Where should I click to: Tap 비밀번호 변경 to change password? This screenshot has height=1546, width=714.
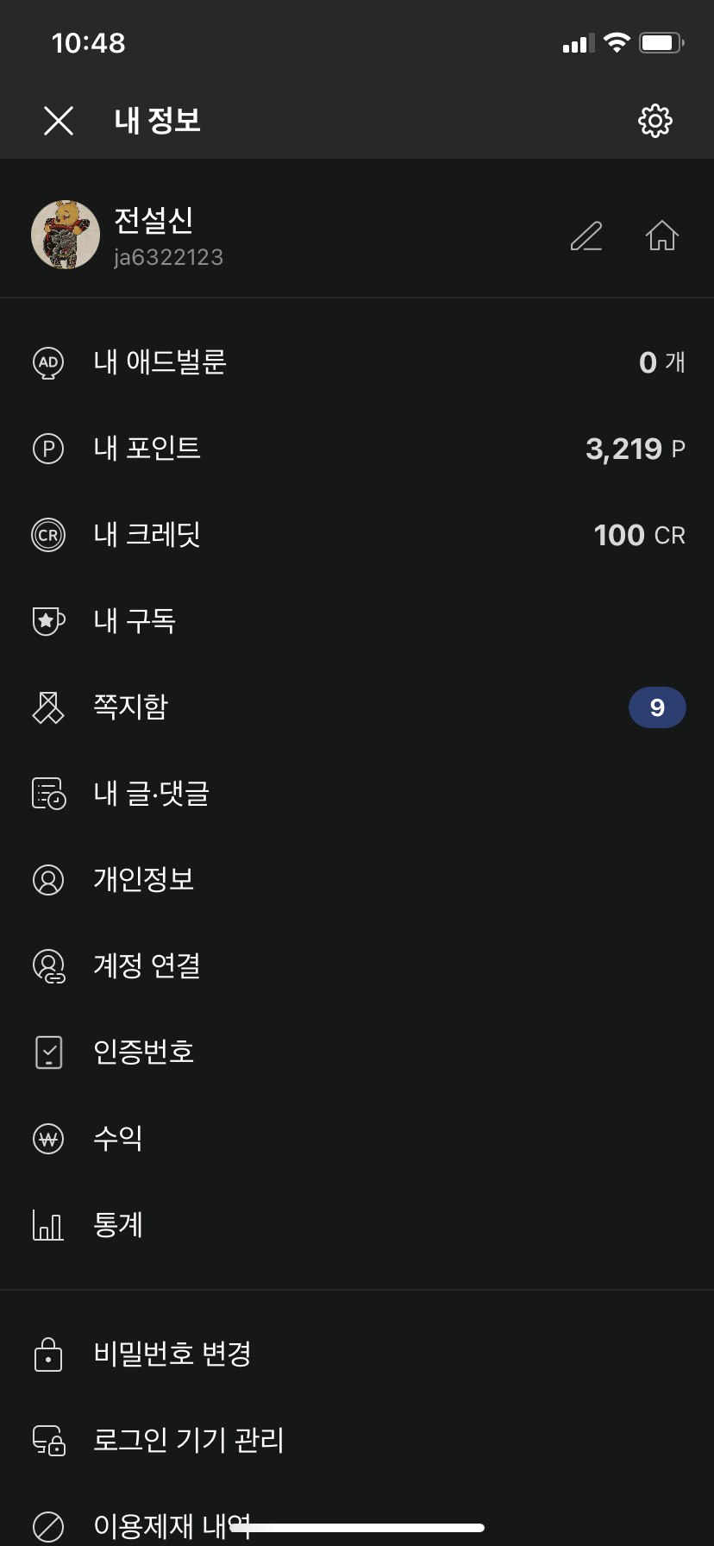pos(172,1354)
